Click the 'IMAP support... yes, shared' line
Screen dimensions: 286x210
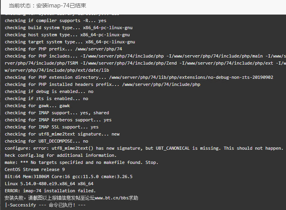(x=57, y=113)
